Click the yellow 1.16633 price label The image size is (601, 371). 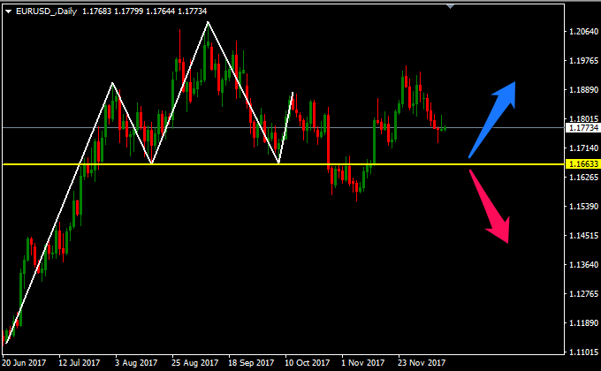pyautogui.click(x=583, y=164)
